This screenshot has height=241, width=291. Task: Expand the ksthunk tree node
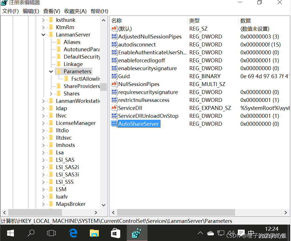coord(43,20)
